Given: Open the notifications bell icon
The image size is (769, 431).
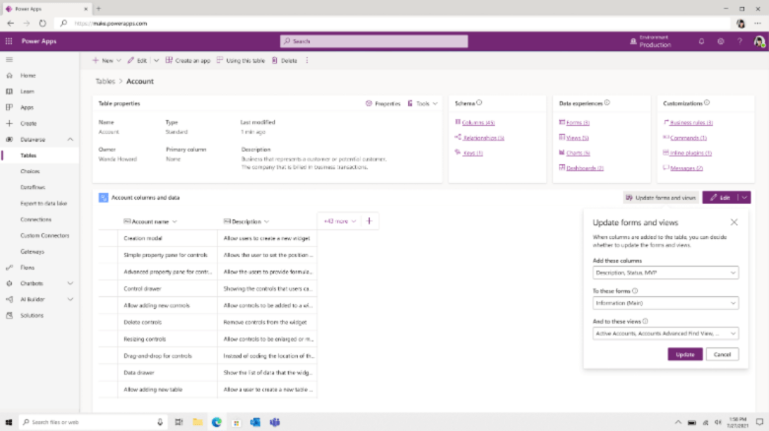Looking at the screenshot, I should [701, 41].
